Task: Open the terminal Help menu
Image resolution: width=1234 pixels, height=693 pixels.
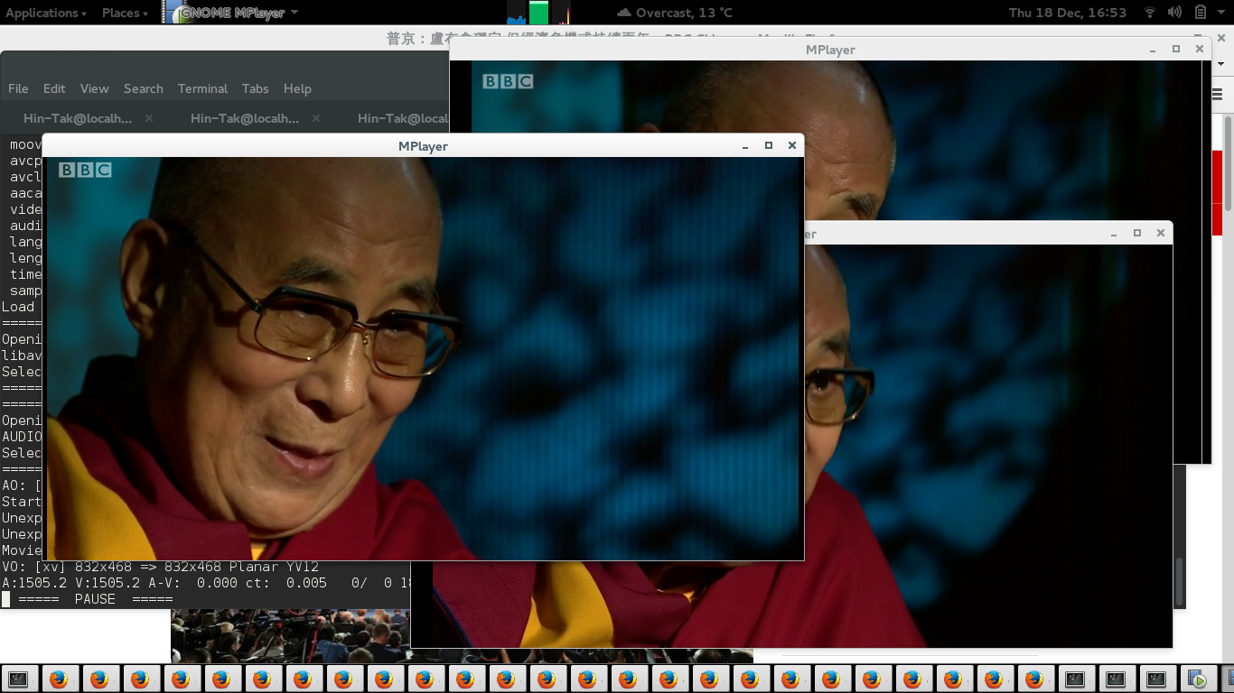Action: tap(297, 88)
